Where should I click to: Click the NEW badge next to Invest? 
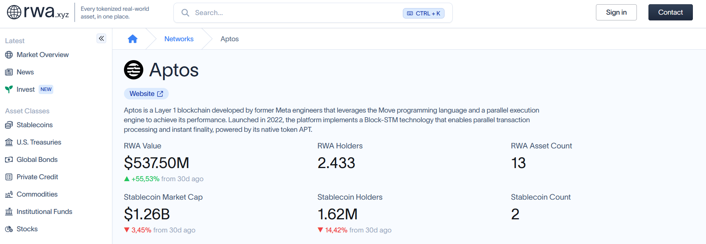[46, 89]
